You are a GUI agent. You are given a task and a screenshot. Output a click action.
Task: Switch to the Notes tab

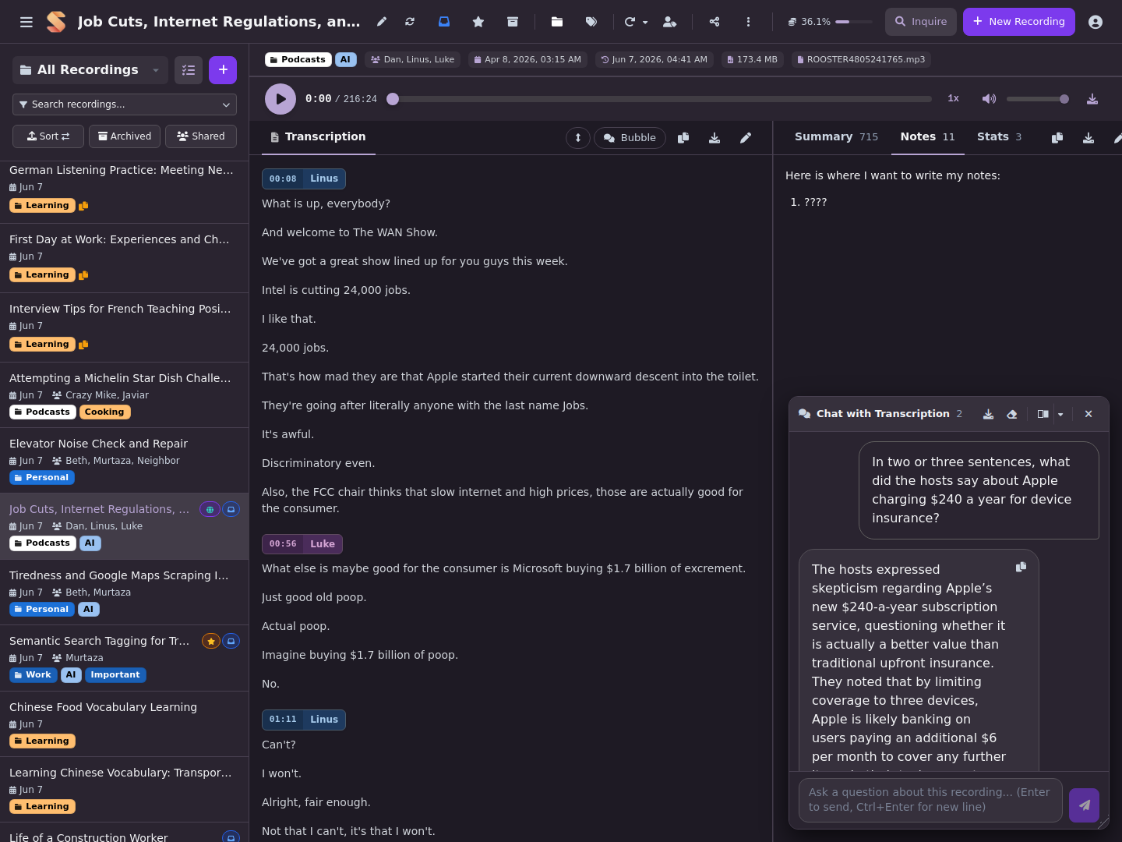tap(927, 137)
